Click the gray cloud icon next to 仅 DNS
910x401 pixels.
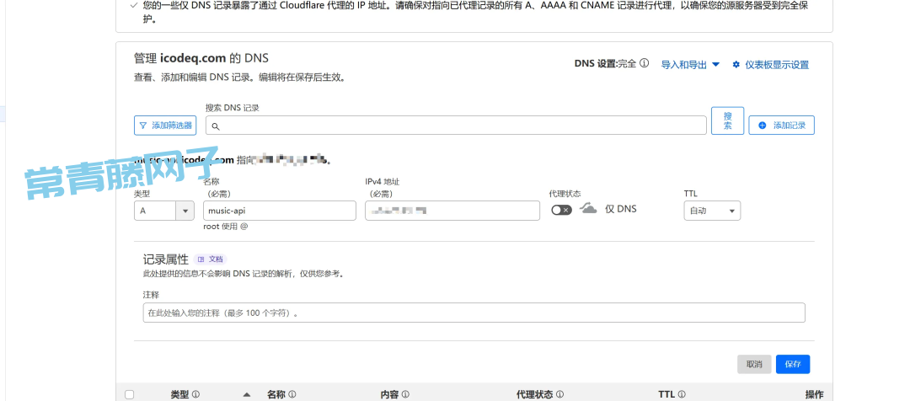point(588,209)
